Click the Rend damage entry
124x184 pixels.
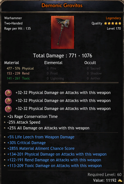tap(18, 74)
